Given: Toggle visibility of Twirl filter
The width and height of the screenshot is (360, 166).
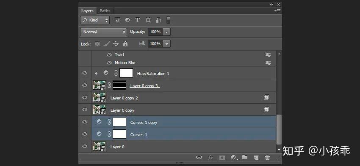Looking at the screenshot, I should click(109, 55).
